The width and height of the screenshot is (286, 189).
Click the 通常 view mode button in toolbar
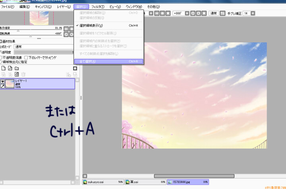tap(214, 13)
